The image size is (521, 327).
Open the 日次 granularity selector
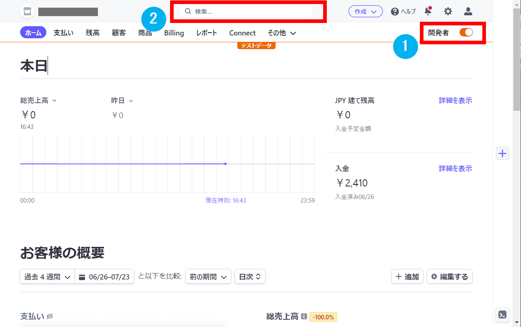(x=250, y=277)
